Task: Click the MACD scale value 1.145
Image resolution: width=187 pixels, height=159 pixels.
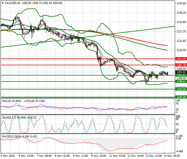Action: tap(179, 136)
